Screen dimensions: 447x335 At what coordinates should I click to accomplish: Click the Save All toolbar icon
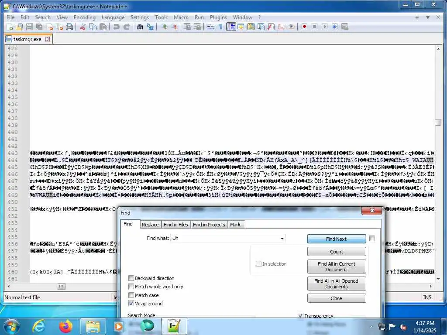pyautogui.click(x=39, y=27)
